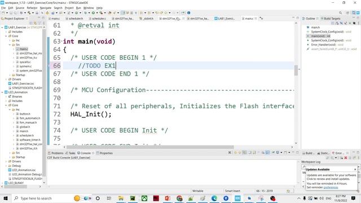This screenshot has height=203, width=361.
Task: Open the show hidden tabs list in editor
Action: [261, 18]
